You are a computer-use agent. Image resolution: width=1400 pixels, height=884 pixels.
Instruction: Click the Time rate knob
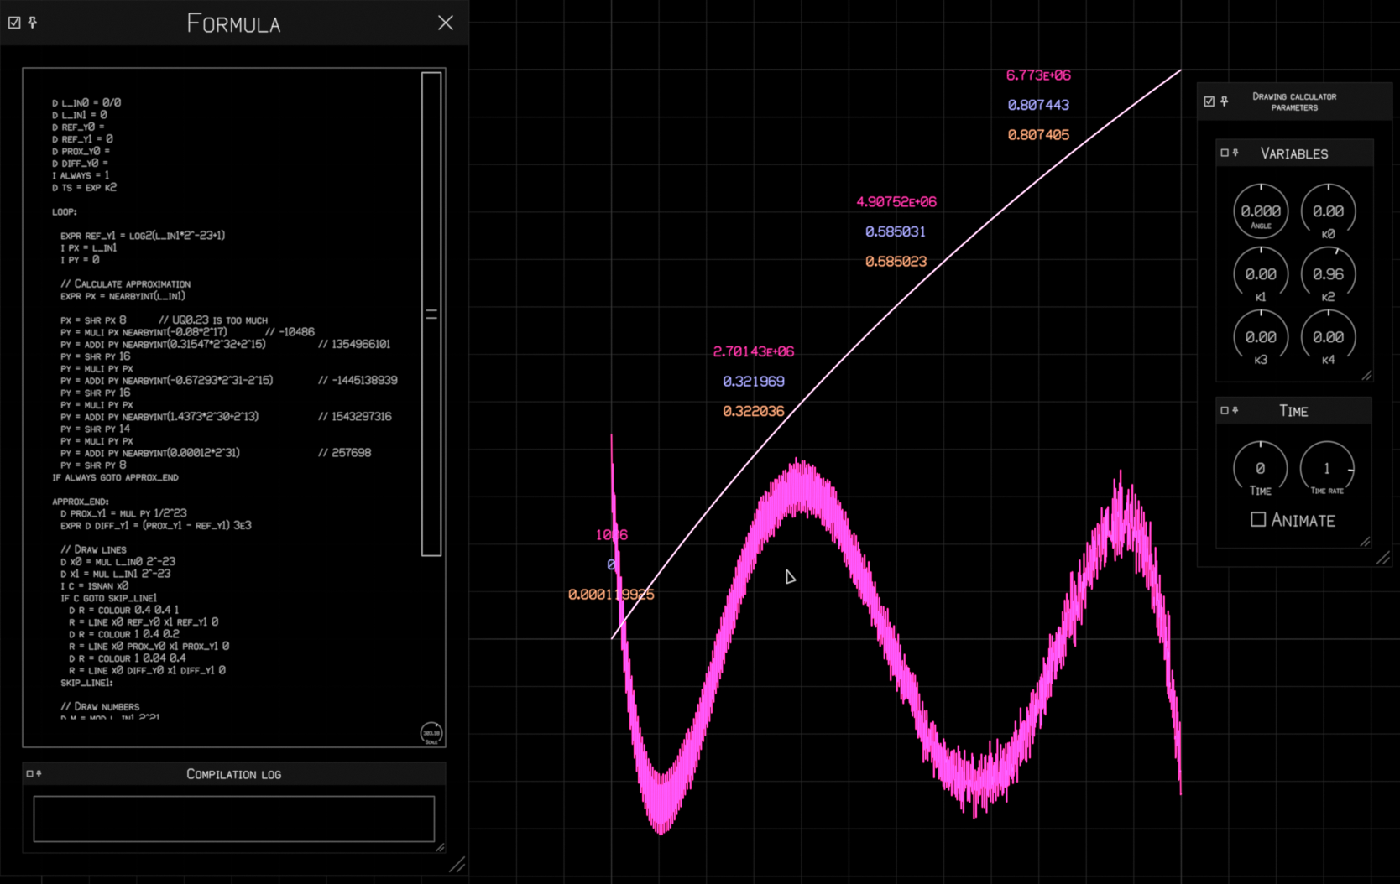coord(1327,468)
